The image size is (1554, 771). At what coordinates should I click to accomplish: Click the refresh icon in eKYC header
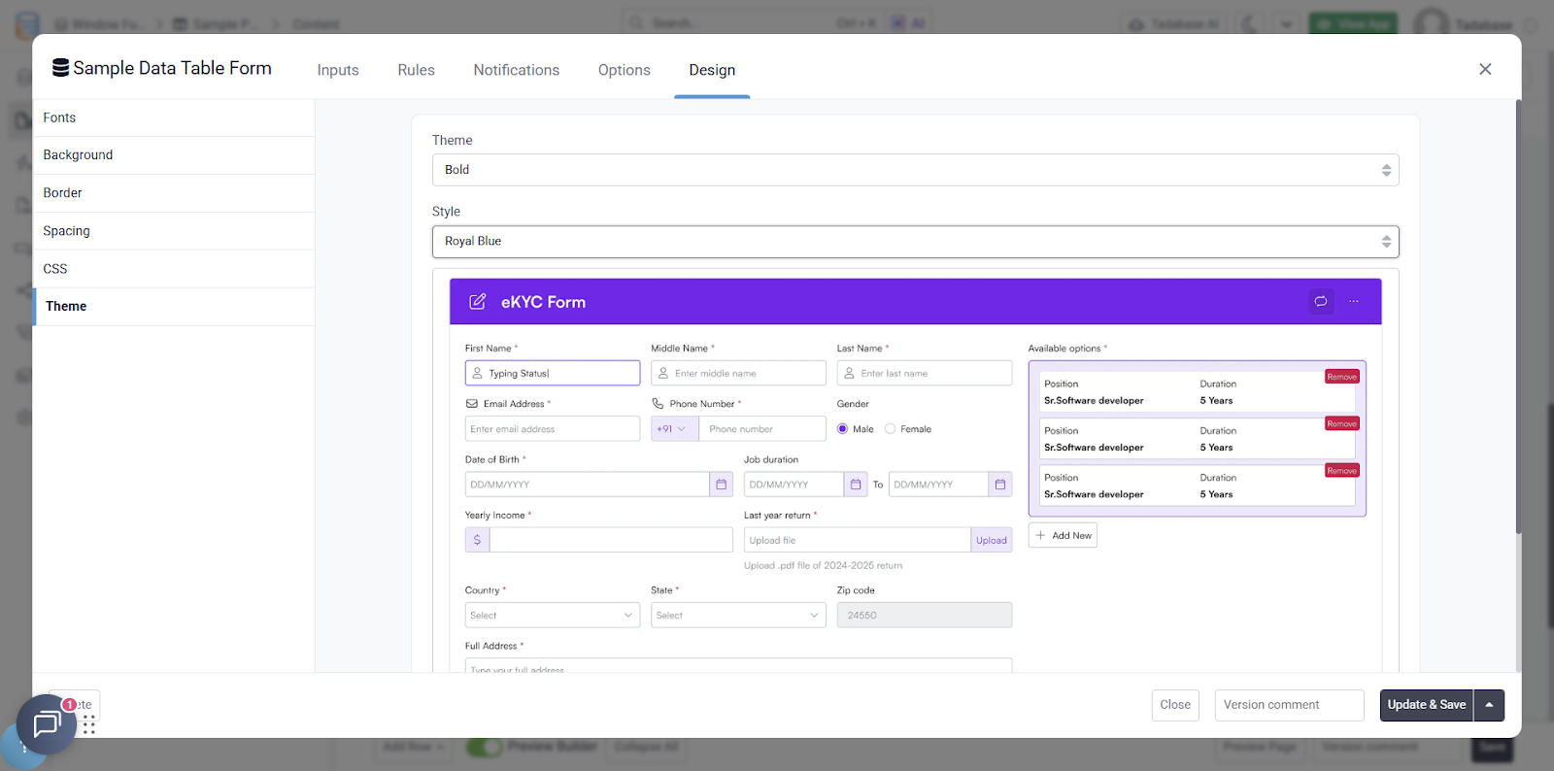(1321, 301)
